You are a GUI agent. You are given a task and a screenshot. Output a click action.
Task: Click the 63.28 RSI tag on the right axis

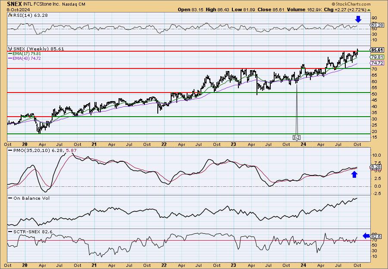(x=377, y=25)
